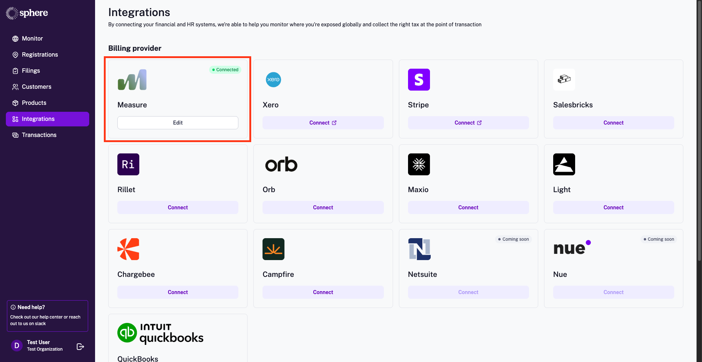This screenshot has height=362, width=702.
Task: Click the Rillet logo icon
Action: click(128, 164)
